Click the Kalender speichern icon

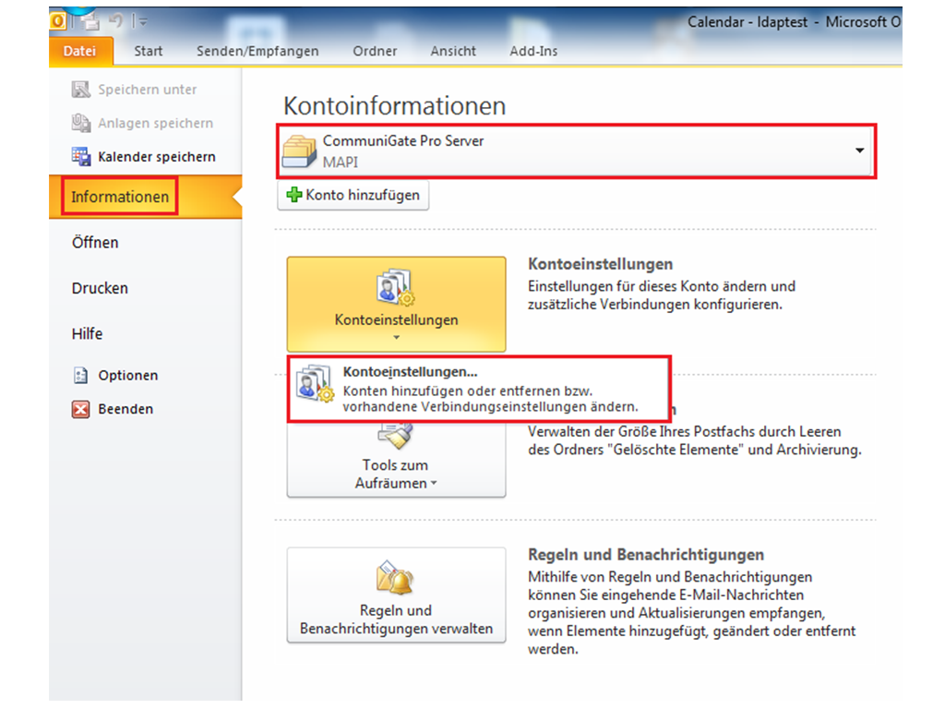[81, 157]
